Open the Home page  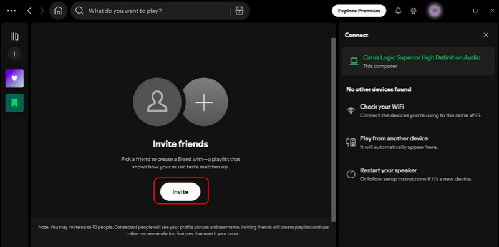click(x=58, y=11)
